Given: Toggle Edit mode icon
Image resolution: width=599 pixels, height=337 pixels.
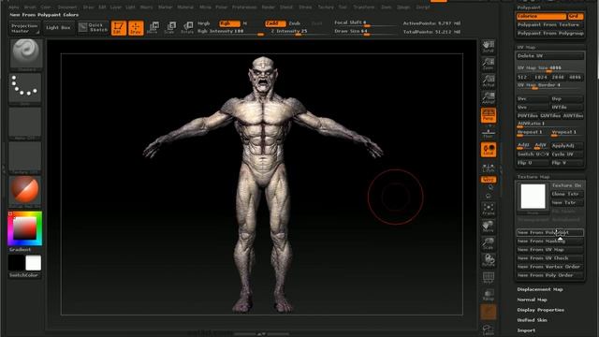Looking at the screenshot, I should 119,28.
